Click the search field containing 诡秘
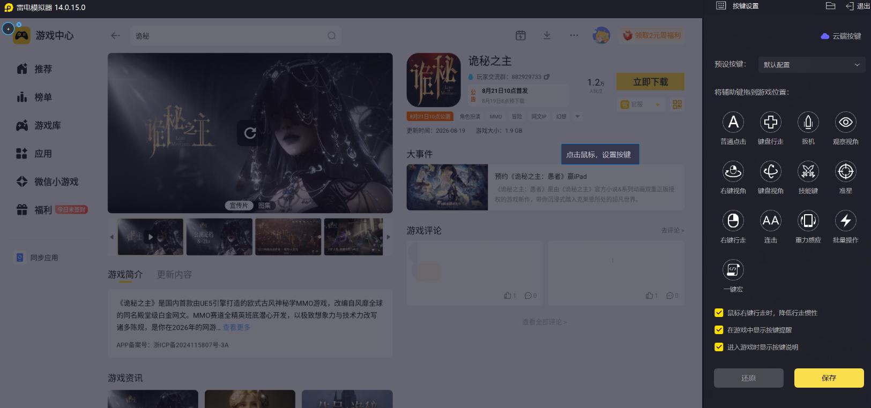The image size is (871, 408). [x=235, y=36]
